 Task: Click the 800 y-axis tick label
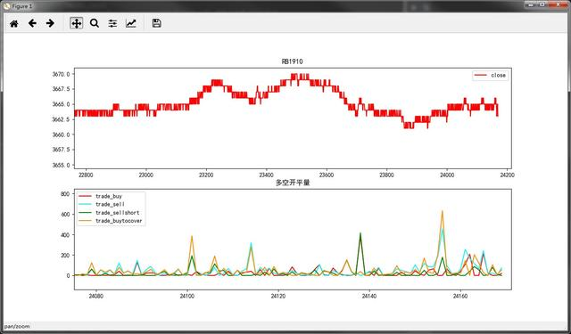(65, 194)
